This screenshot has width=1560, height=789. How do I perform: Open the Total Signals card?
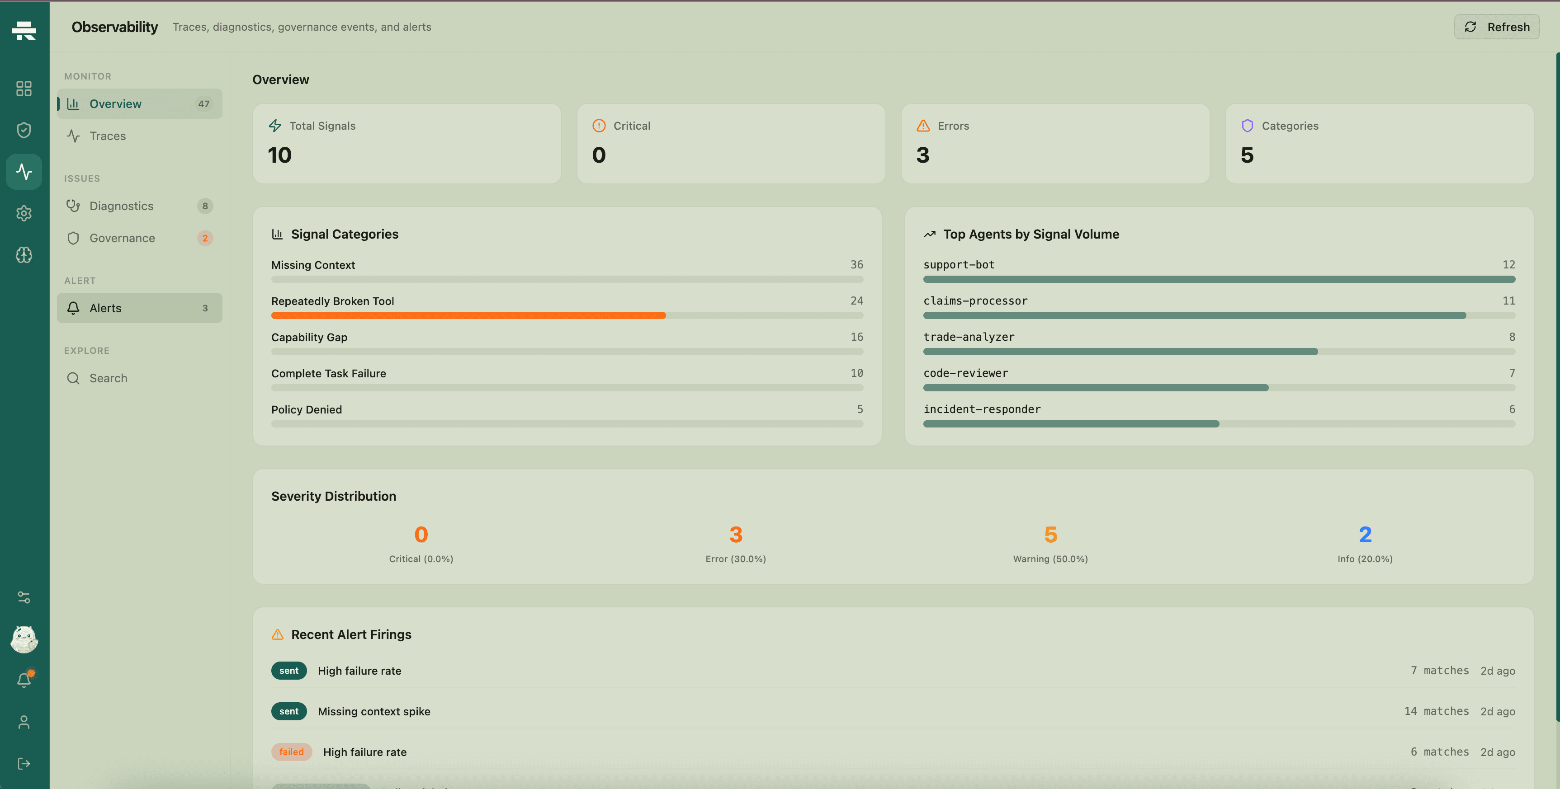tap(407, 144)
